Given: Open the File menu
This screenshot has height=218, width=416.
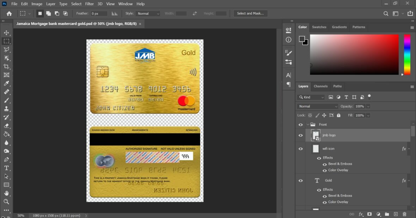Looking at the screenshot, I should click(14, 4).
